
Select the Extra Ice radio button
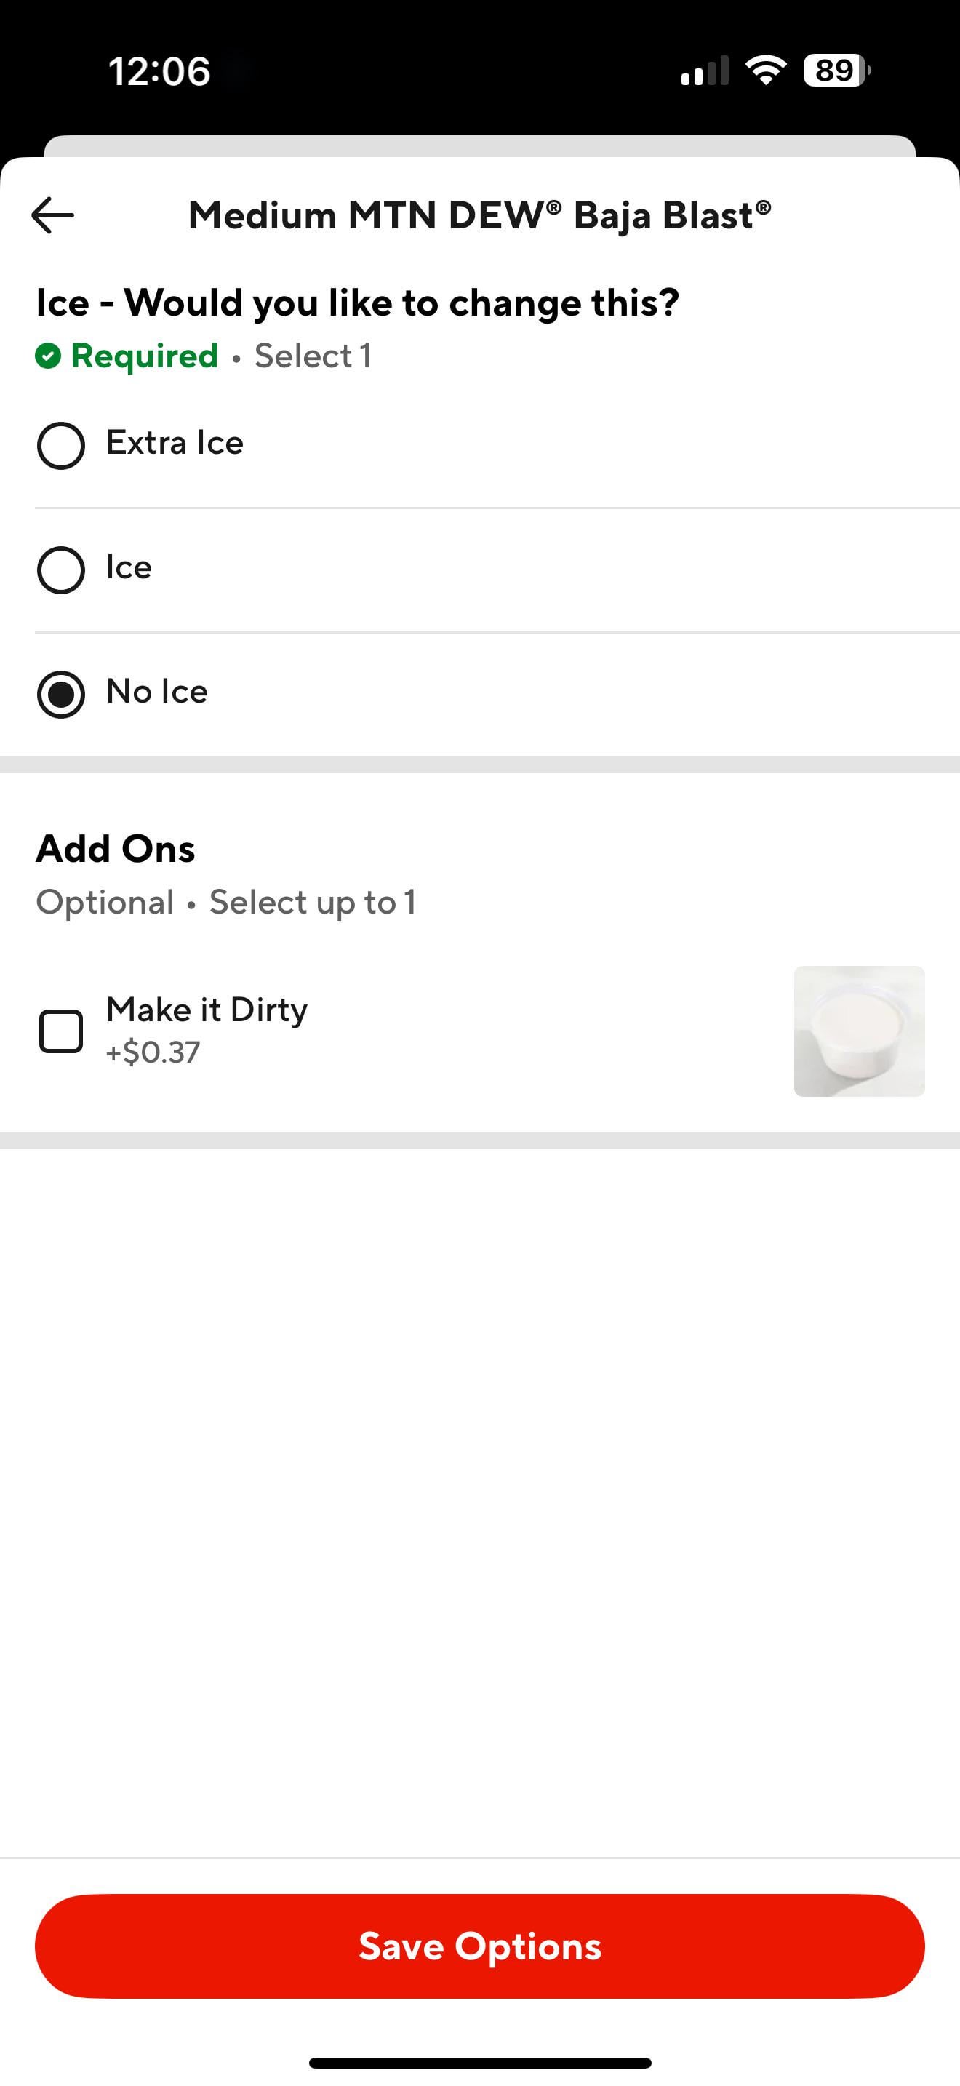pyautogui.click(x=60, y=445)
